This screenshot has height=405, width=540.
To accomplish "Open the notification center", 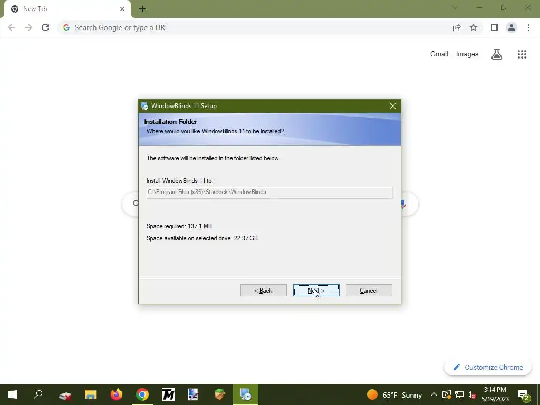I will point(524,394).
